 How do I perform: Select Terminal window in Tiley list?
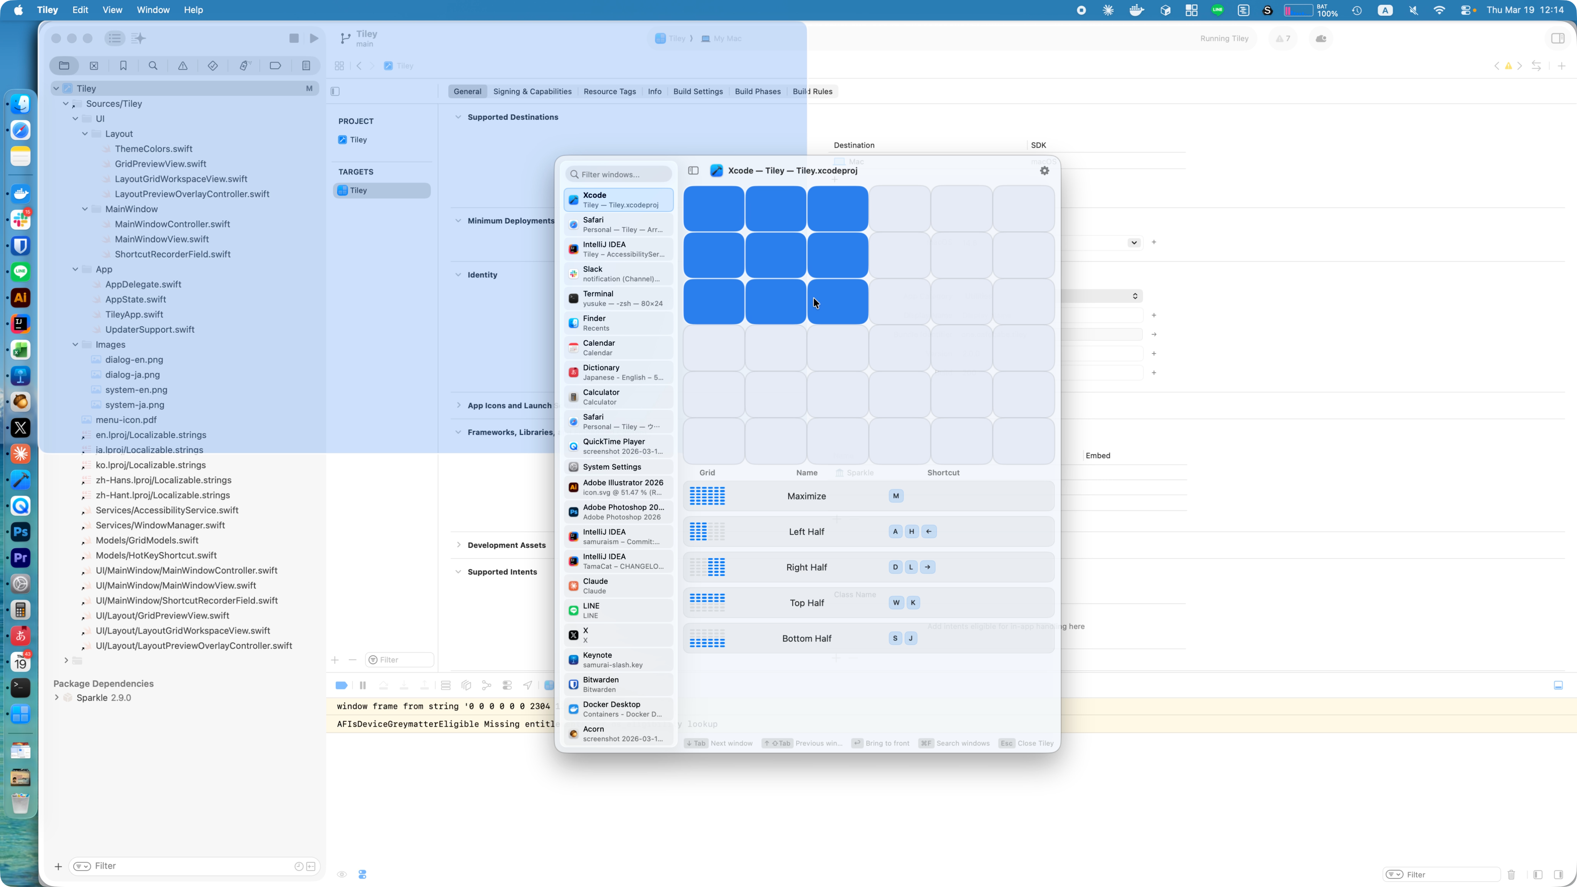click(618, 298)
